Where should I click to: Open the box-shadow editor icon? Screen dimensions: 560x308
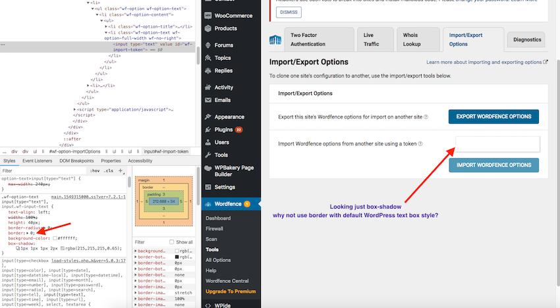tap(18, 248)
